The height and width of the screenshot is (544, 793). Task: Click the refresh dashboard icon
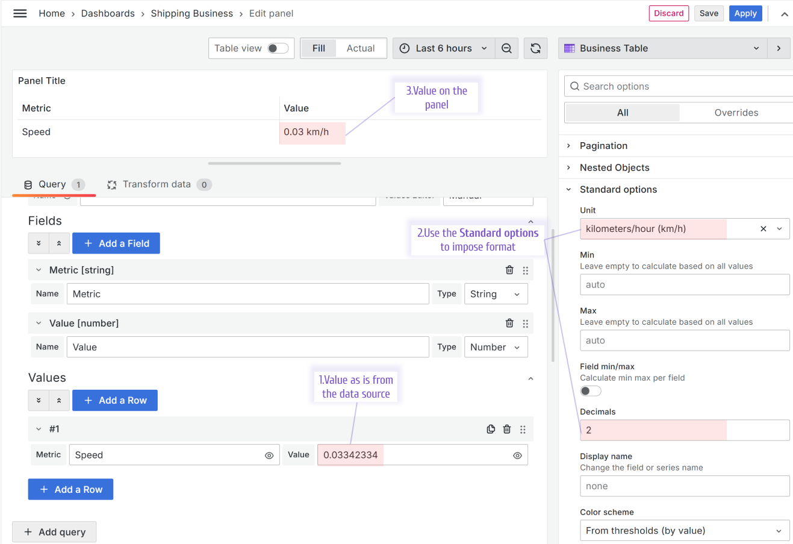tap(535, 48)
